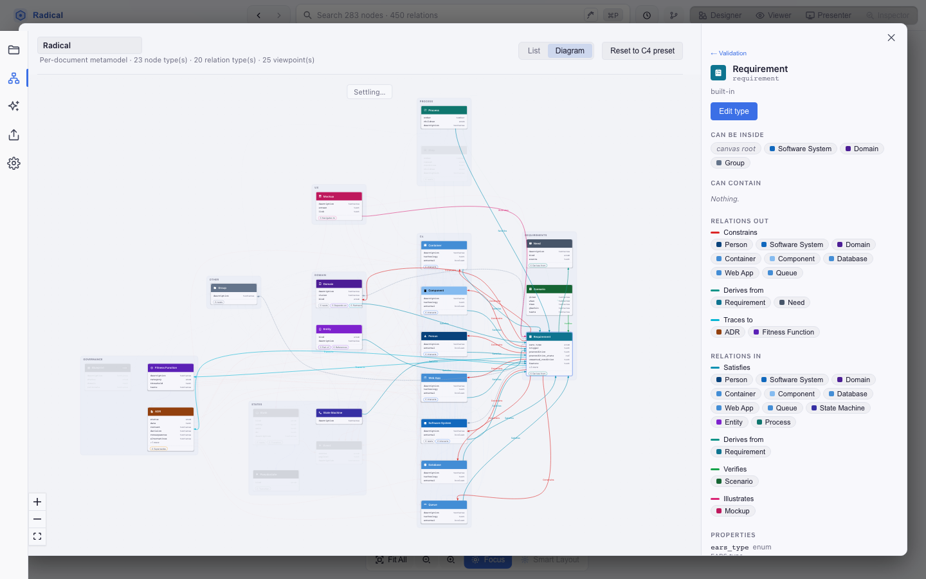The width and height of the screenshot is (926, 579).
Task: Go back with the left chevron in top bar
Action: pos(259,15)
